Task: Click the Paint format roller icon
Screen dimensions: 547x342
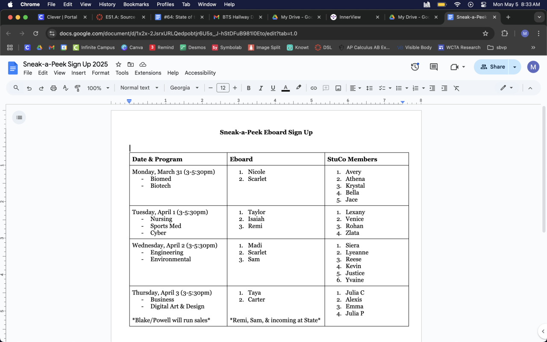Action: point(77,88)
